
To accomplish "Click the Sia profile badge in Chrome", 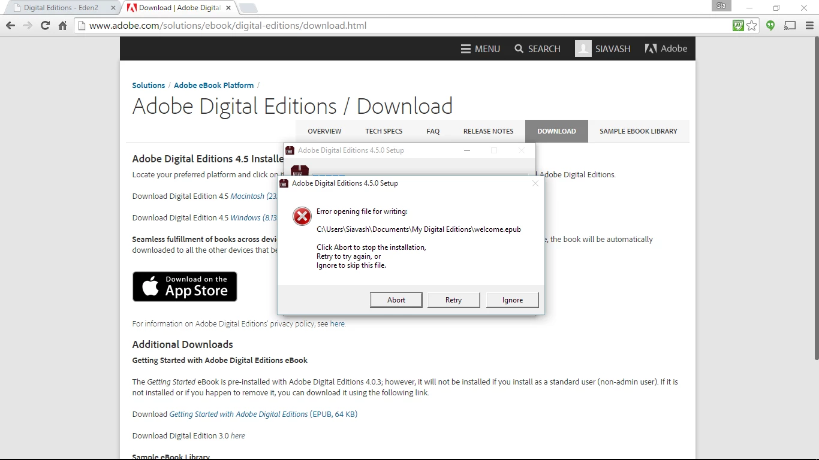I will pos(721,6).
